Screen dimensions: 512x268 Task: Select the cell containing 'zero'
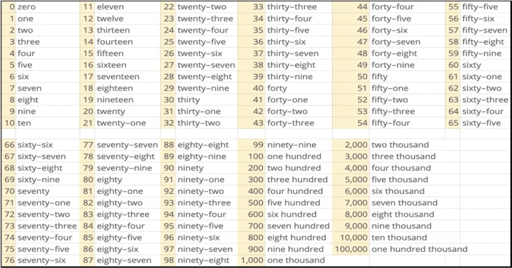(27, 7)
